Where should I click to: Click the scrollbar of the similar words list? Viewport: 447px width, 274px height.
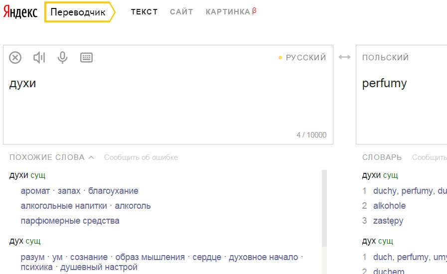[324, 208]
